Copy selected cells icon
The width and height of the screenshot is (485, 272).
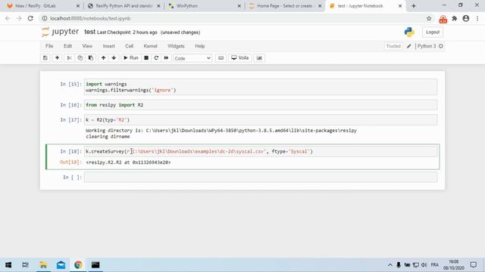tap(80, 58)
